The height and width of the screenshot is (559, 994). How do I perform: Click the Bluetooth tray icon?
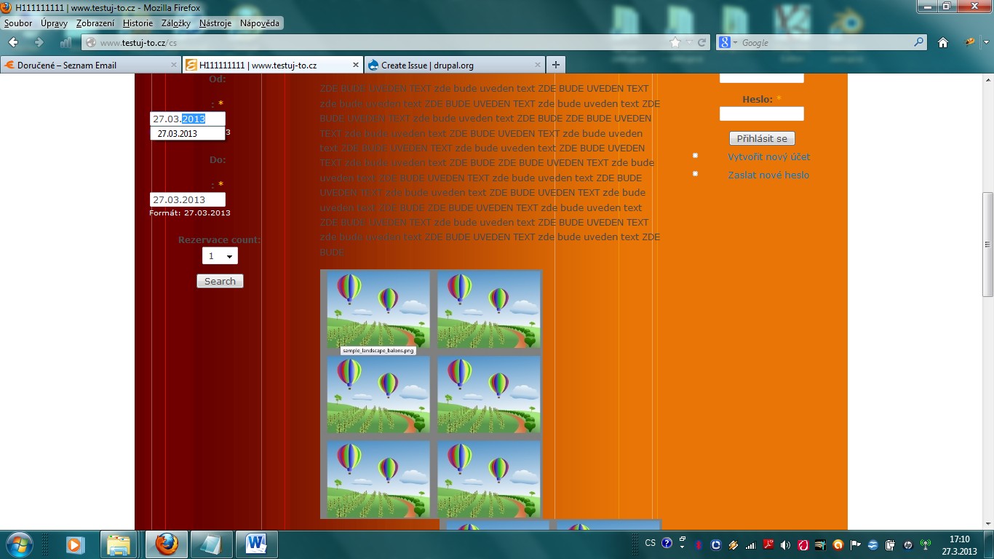coord(698,544)
